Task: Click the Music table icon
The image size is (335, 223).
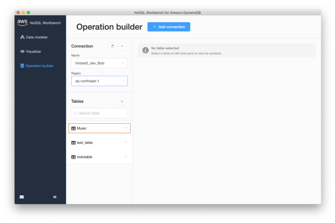Action: point(73,128)
